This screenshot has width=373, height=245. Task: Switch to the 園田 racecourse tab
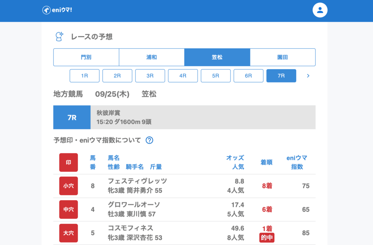[283, 57]
